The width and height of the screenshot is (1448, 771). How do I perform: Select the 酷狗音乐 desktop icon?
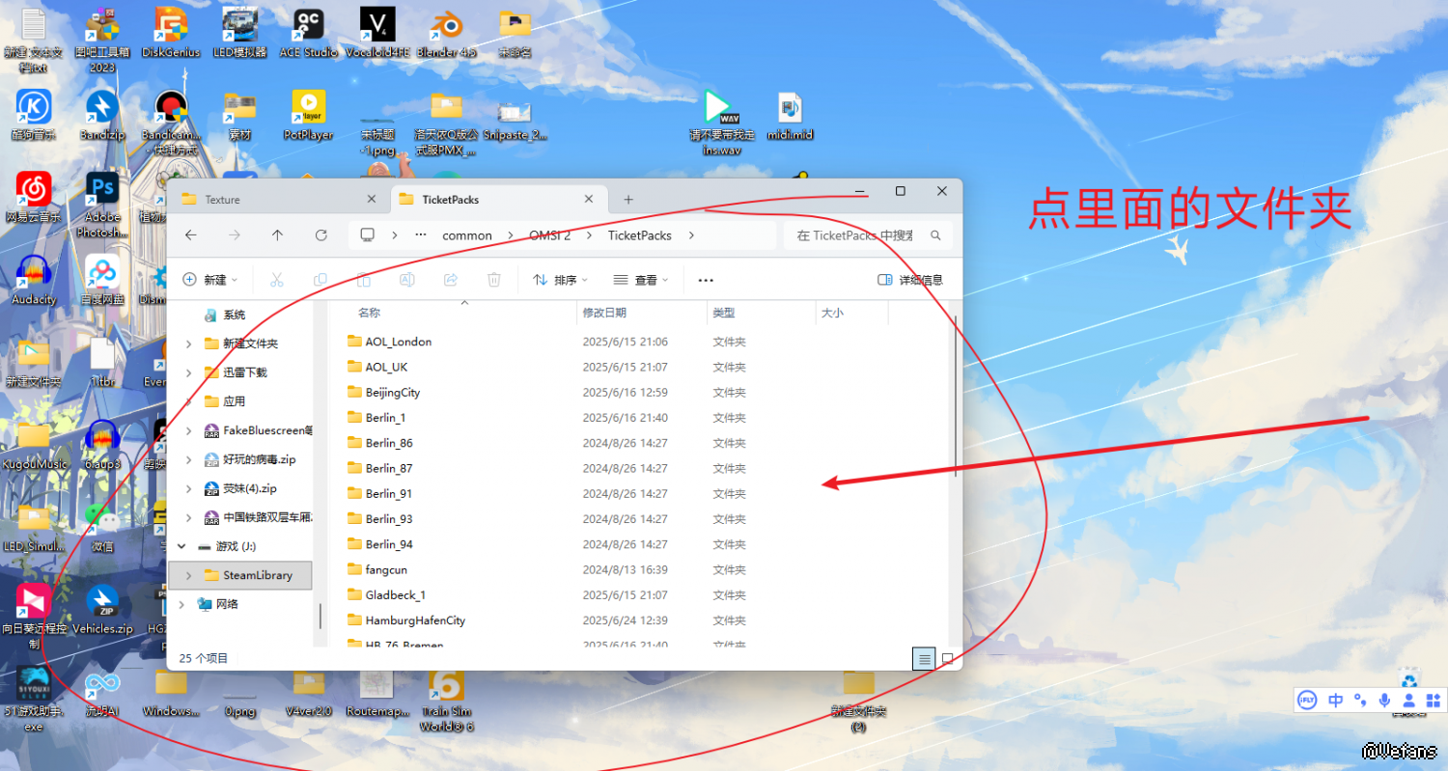click(34, 115)
